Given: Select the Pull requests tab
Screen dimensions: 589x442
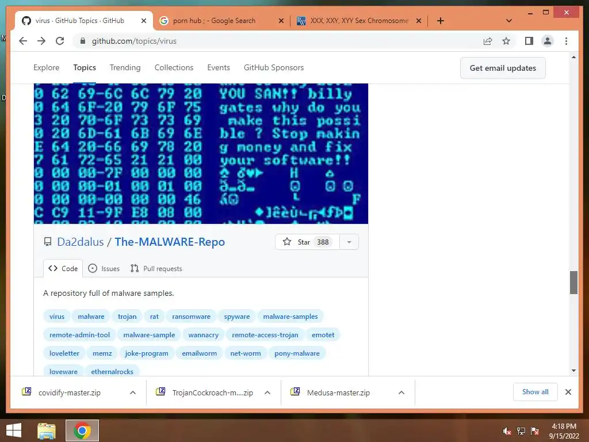Looking at the screenshot, I should [x=156, y=268].
